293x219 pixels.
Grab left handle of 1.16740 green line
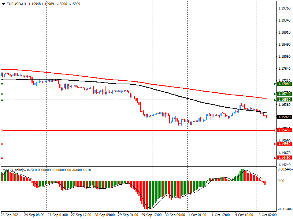[x=2, y=94]
